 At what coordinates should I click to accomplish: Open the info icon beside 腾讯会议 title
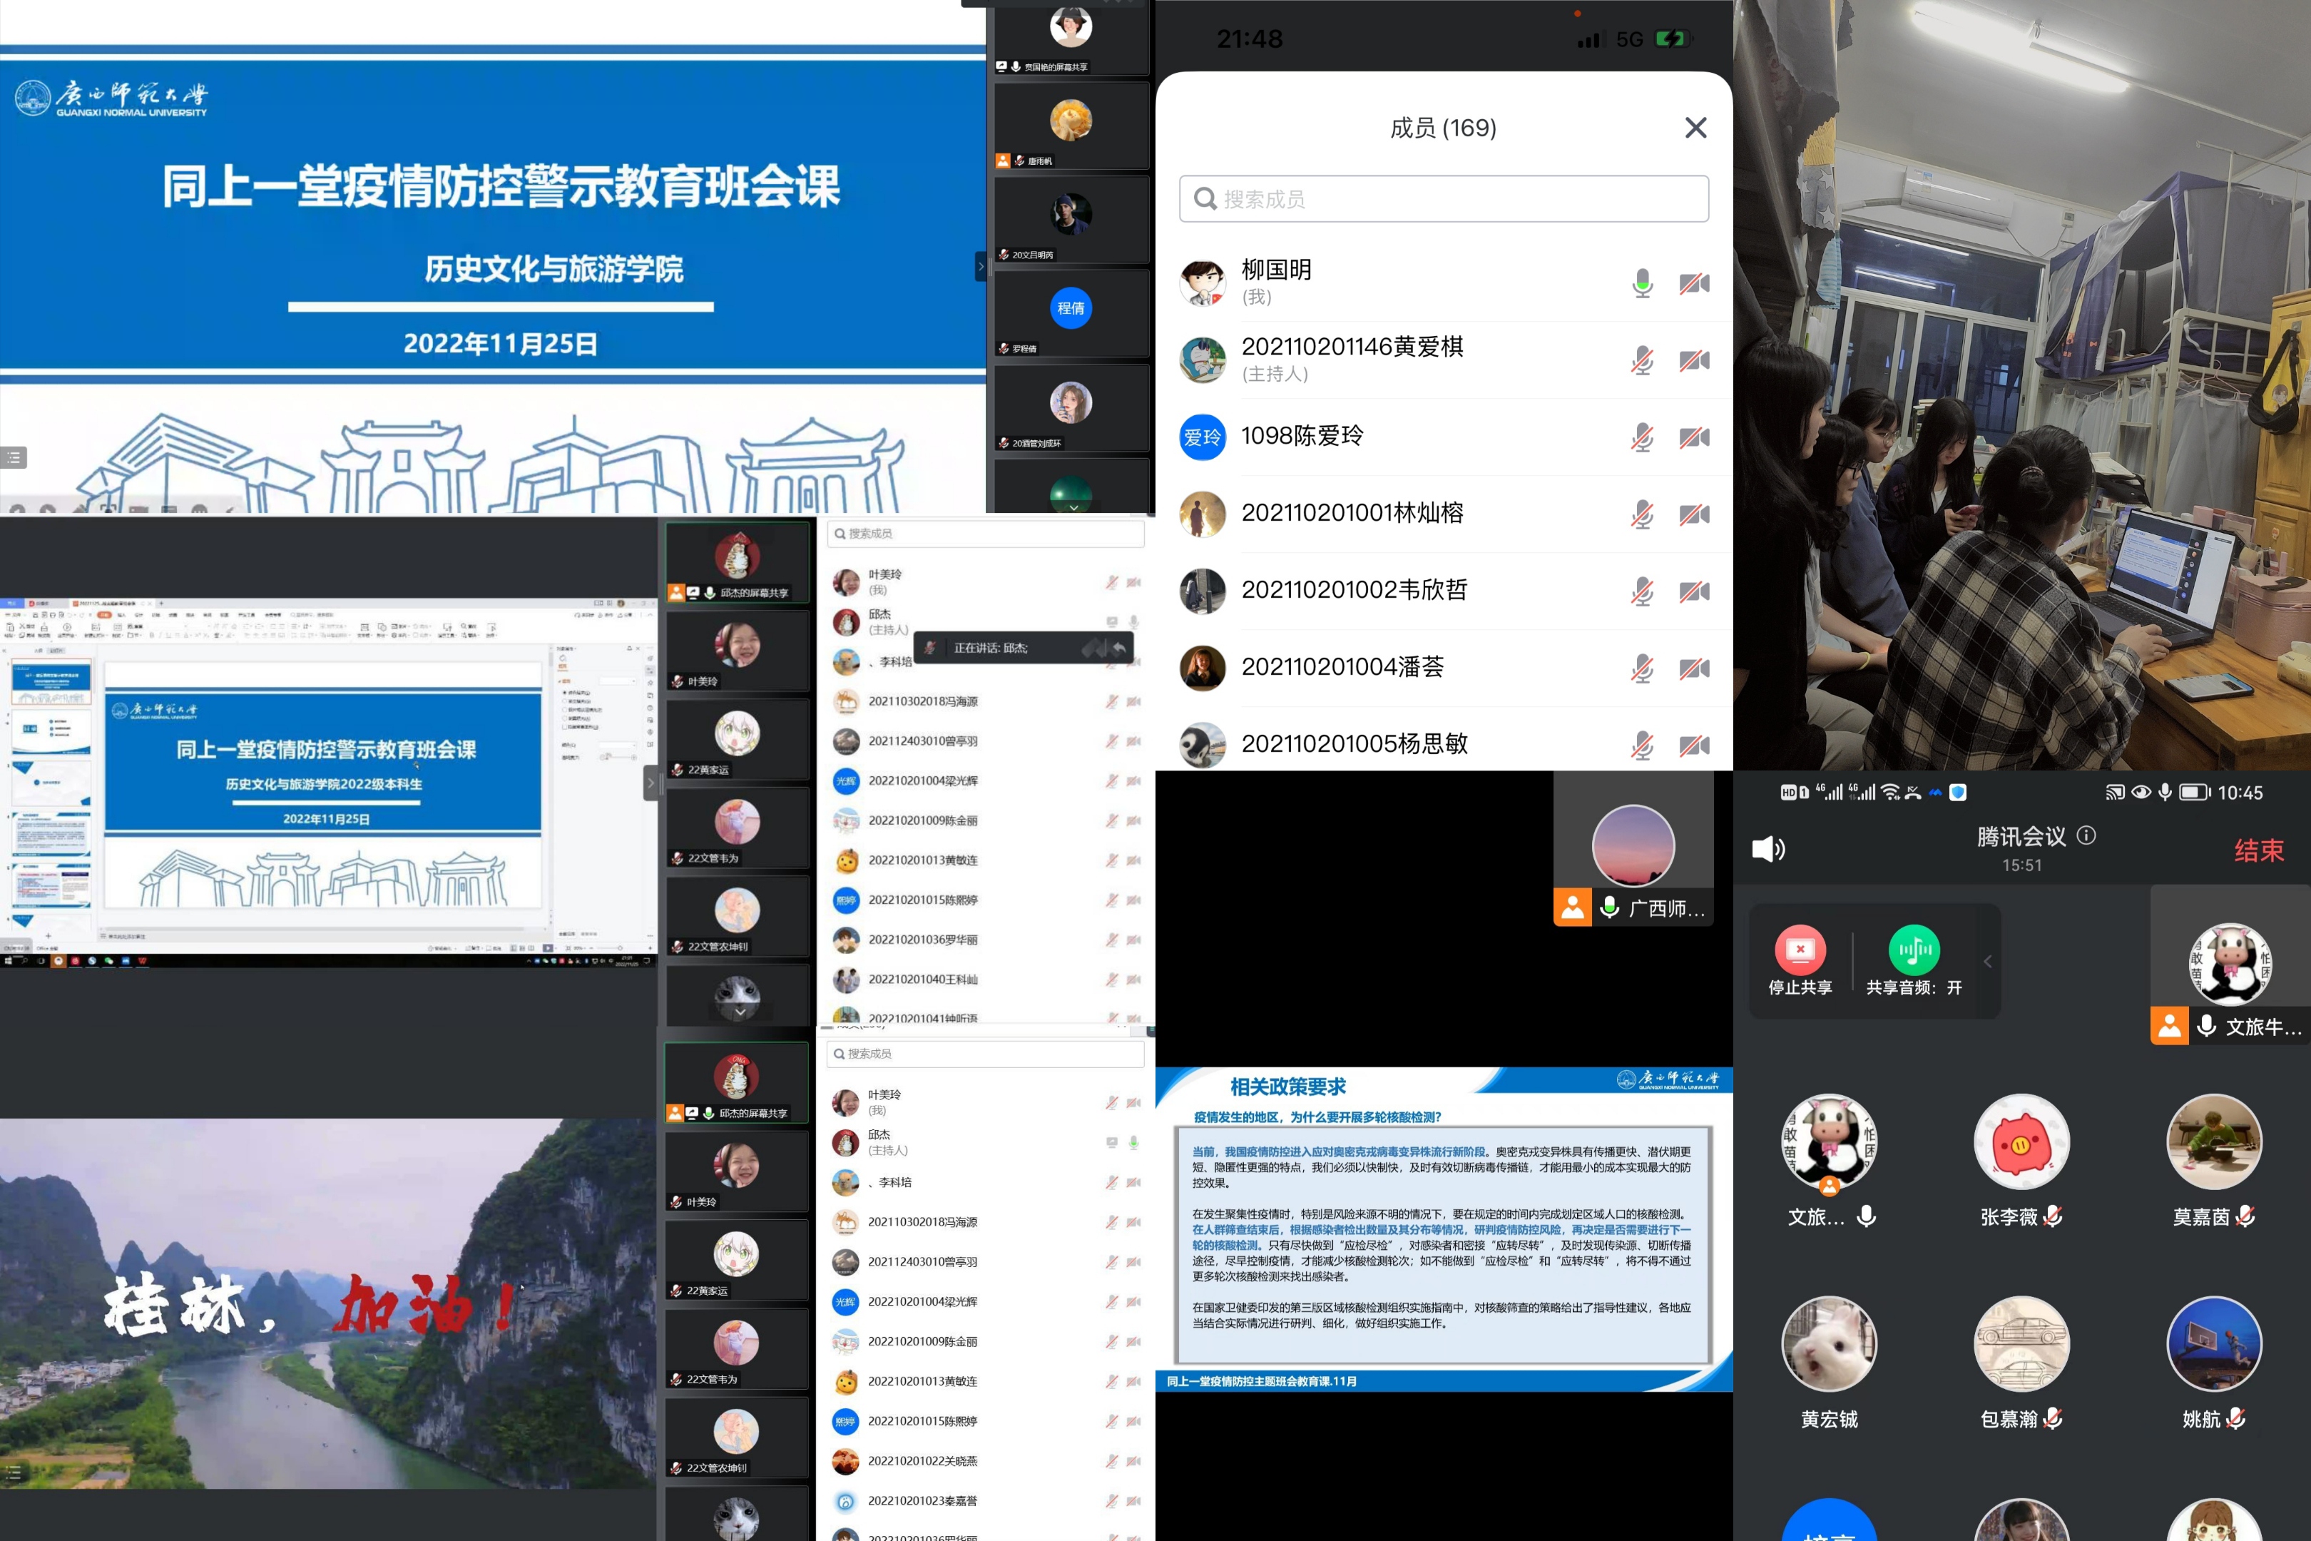pyautogui.click(x=2086, y=835)
